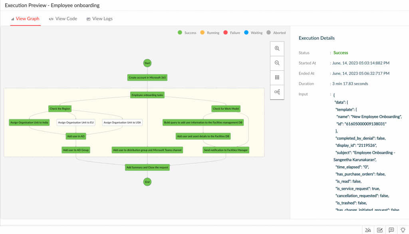Select the View Graph tab

pos(25,19)
